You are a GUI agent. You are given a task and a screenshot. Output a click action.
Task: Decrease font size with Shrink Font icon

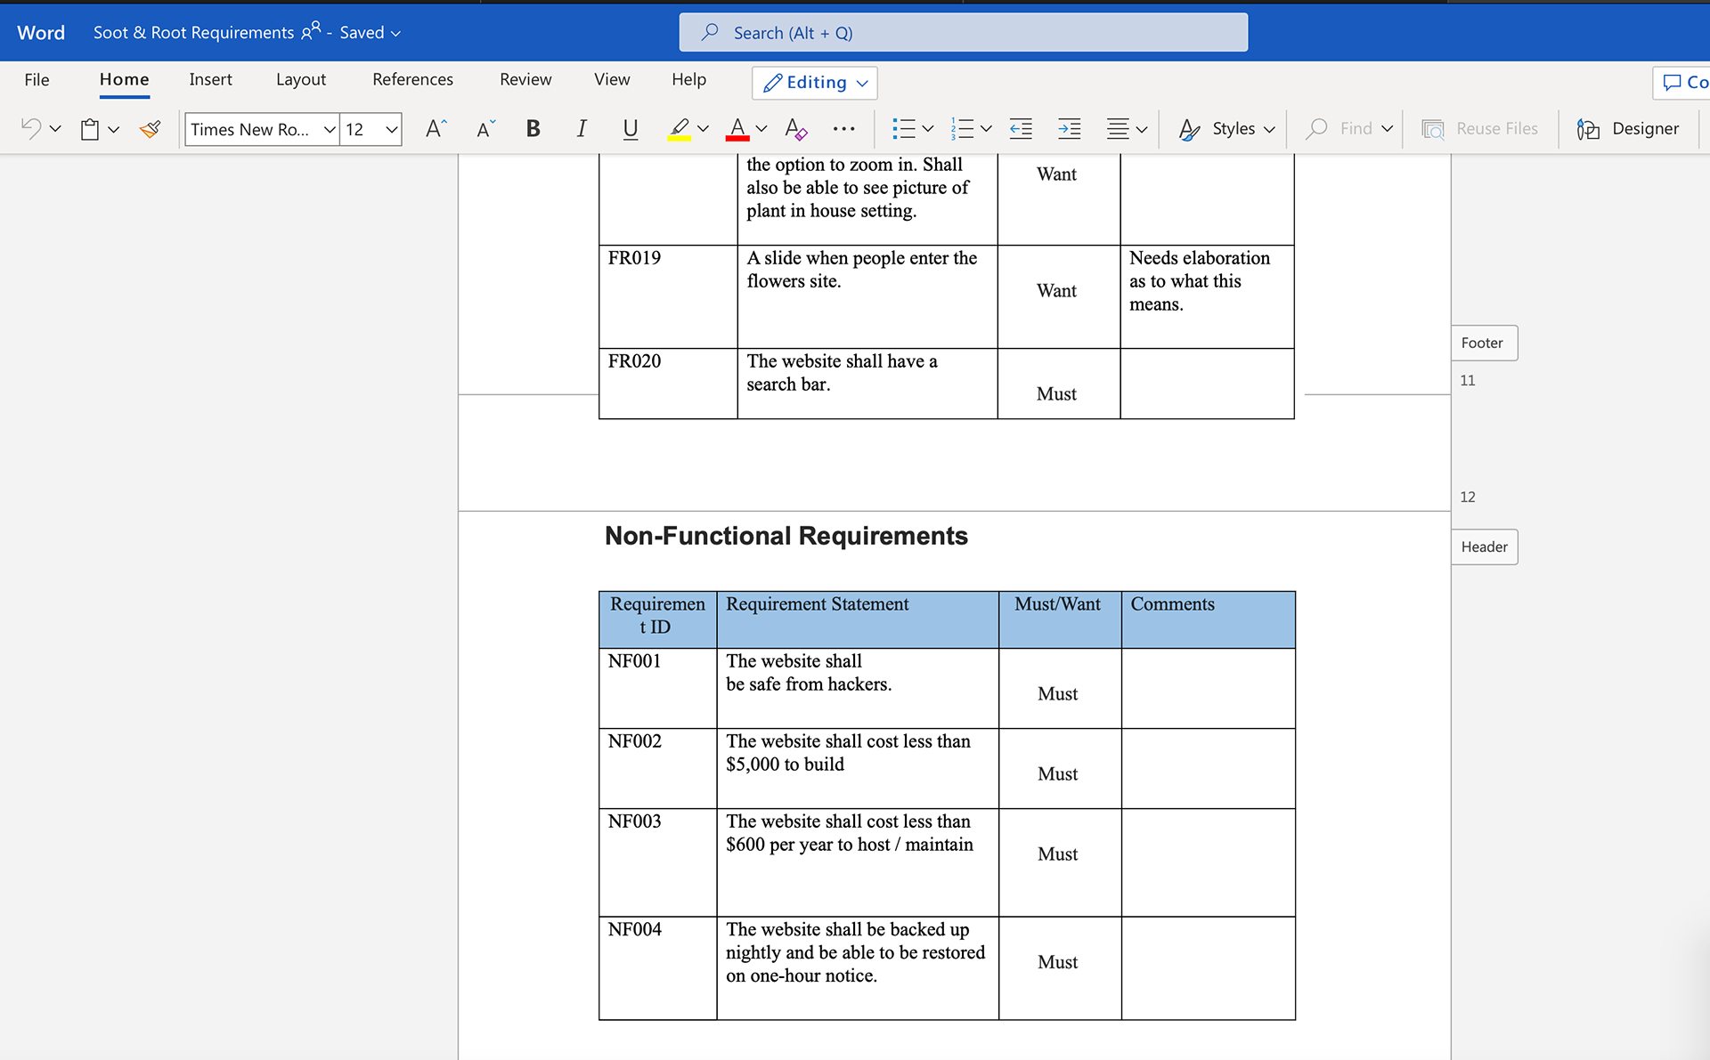(485, 129)
